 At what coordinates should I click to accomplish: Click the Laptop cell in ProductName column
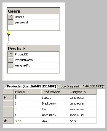click(55, 98)
